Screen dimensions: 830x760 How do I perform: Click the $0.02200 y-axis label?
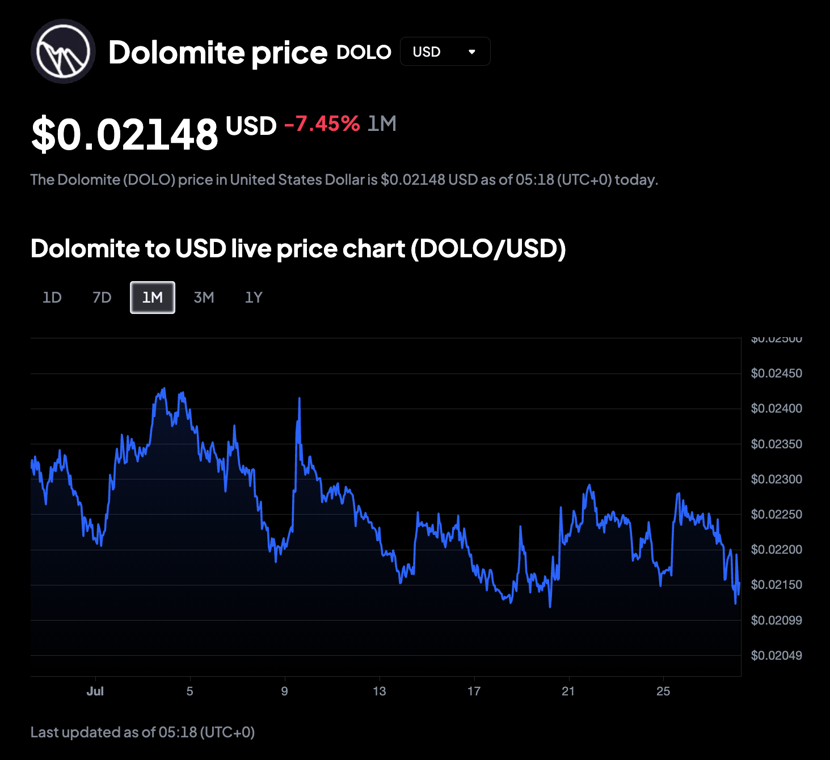click(776, 550)
